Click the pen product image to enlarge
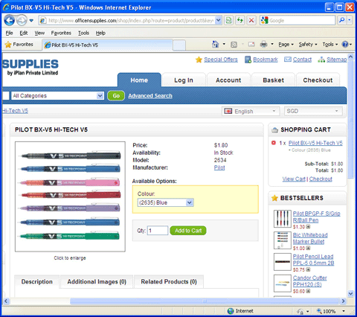The height and width of the screenshot is (317, 357). tap(70, 196)
